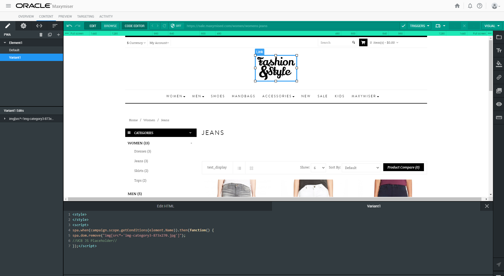Screen dimensions: 504x276
Task: Switch to the ACTIVITY tab
Action: click(x=106, y=16)
